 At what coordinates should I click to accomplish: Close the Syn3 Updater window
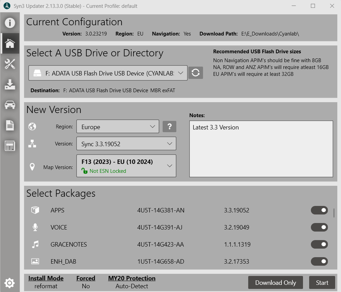click(332, 6)
